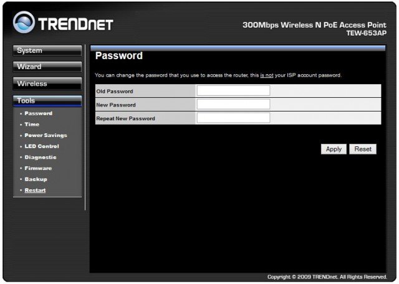This screenshot has height=284, width=399.
Task: Click into the New Password field
Action: click(233, 105)
